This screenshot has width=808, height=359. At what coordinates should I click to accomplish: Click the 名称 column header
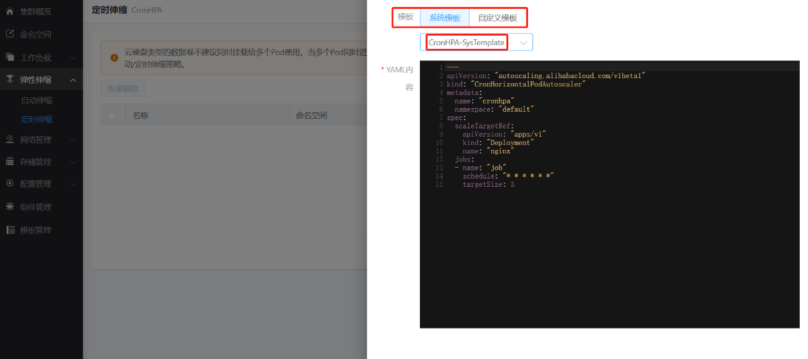tap(141, 116)
